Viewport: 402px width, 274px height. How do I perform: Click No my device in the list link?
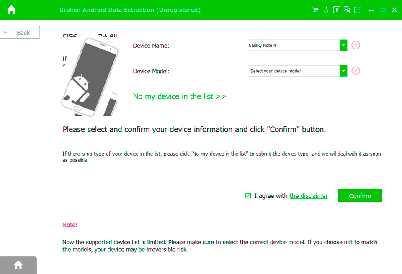tap(179, 96)
